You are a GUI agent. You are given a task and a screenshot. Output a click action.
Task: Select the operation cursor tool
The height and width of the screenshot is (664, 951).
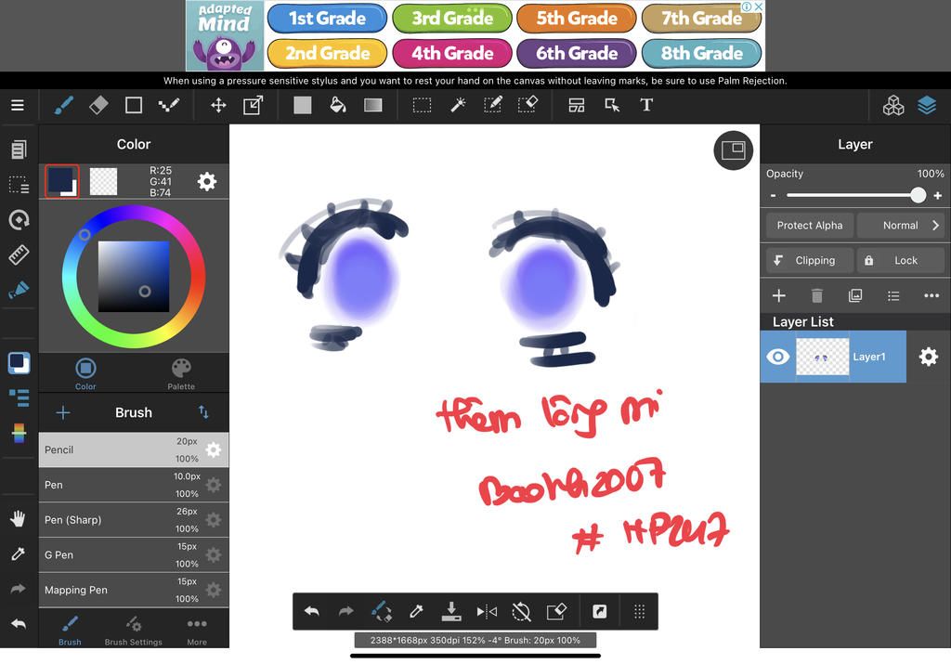(612, 105)
